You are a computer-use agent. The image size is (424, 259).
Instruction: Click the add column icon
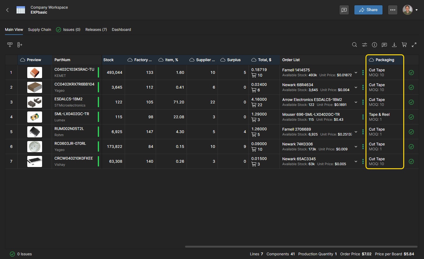20,45
